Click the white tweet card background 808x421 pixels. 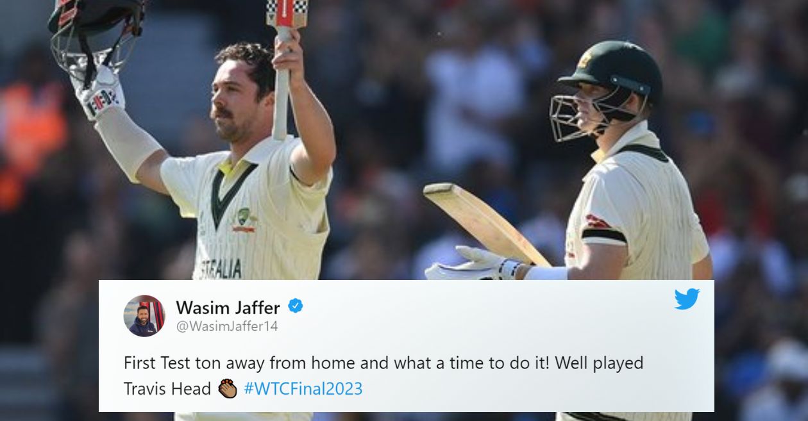coord(406,346)
